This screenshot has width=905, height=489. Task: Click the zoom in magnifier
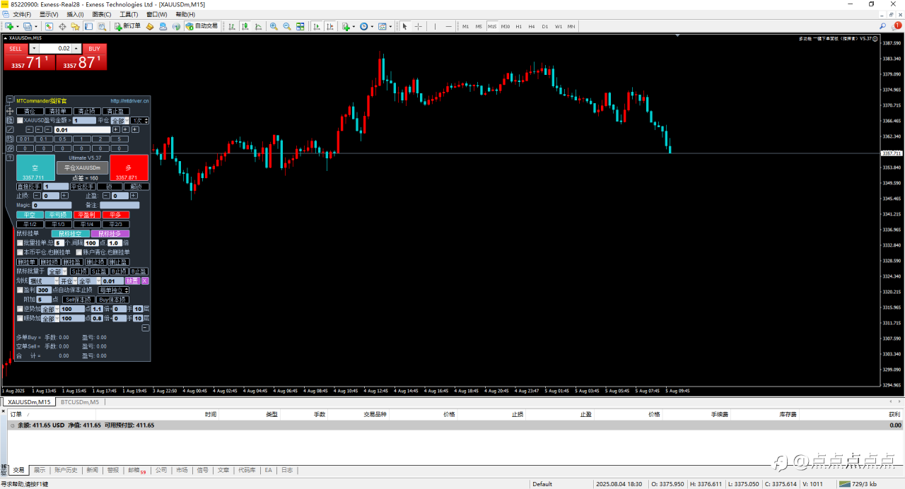[x=274, y=26]
